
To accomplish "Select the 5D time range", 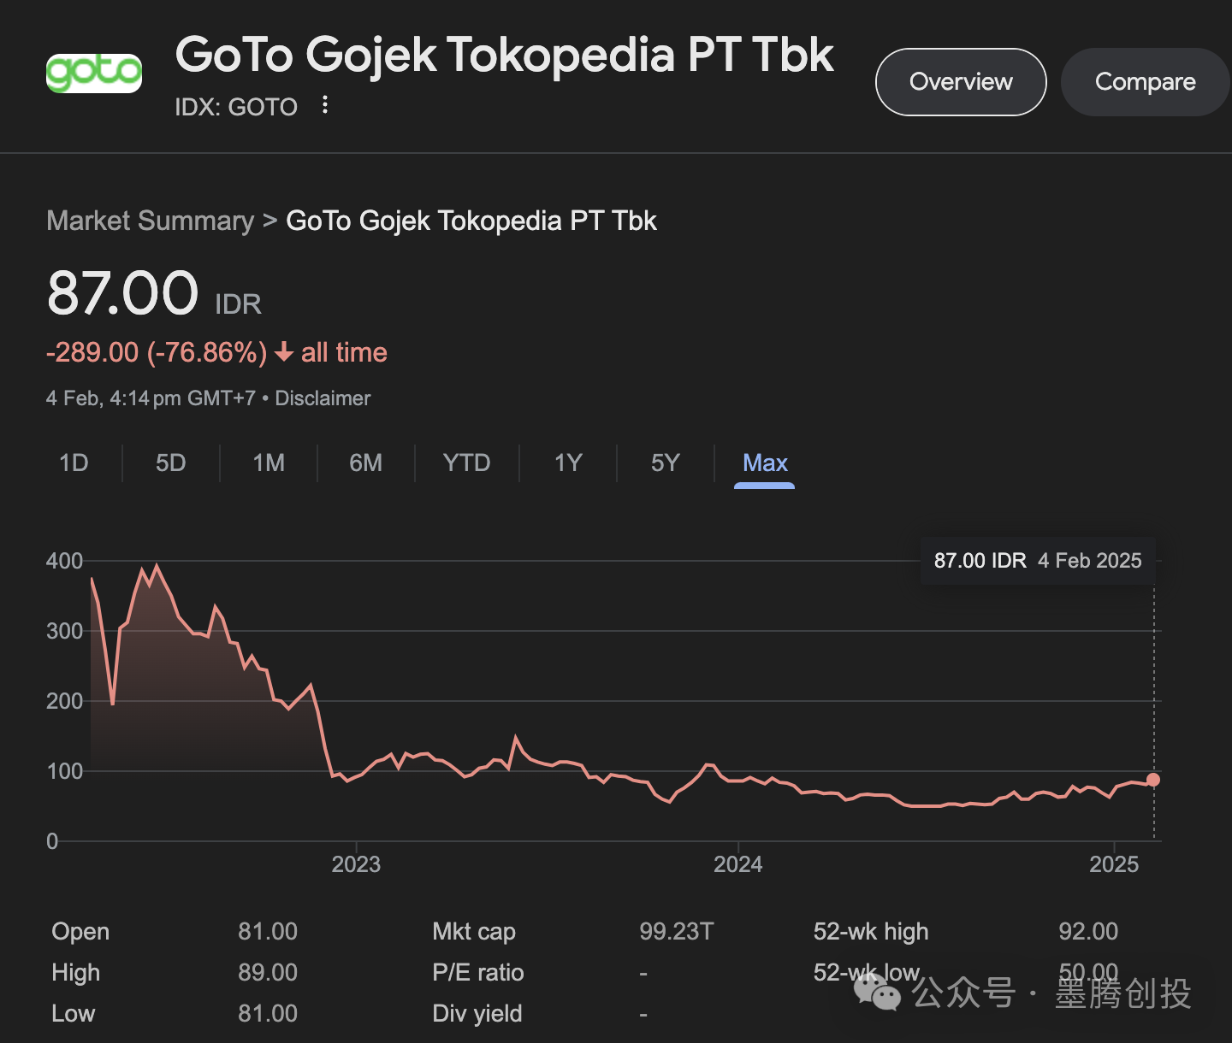I will [171, 463].
